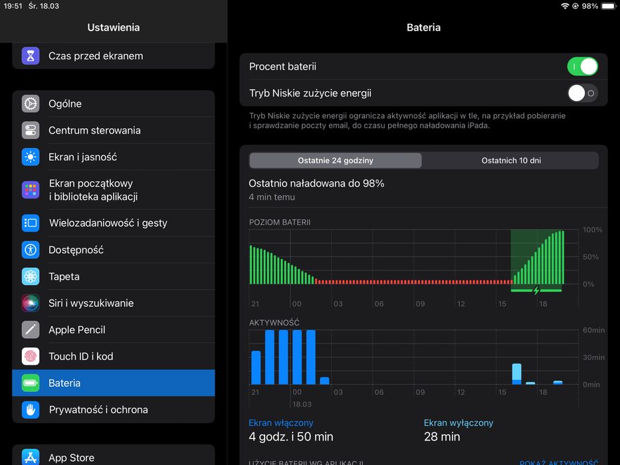Open App Store settings row
This screenshot has width=620, height=465.
coord(114,455)
